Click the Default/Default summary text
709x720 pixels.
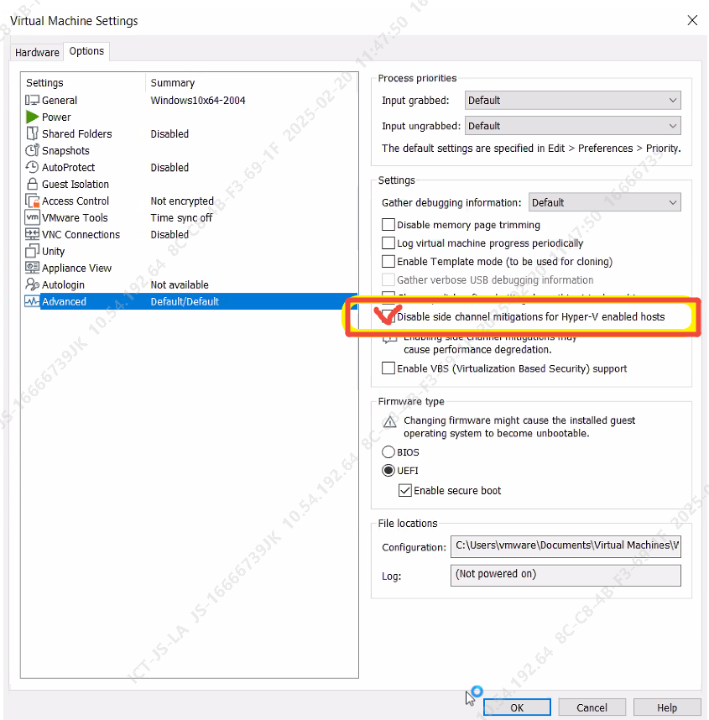pyautogui.click(x=185, y=301)
